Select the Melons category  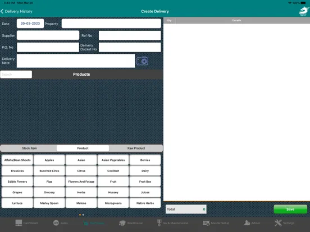(81, 203)
